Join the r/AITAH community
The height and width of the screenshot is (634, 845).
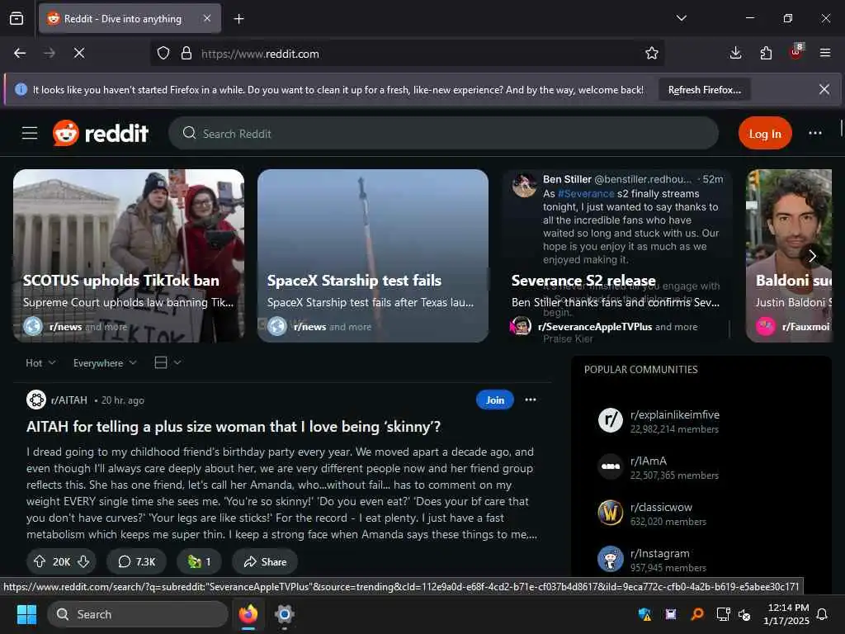tap(495, 400)
